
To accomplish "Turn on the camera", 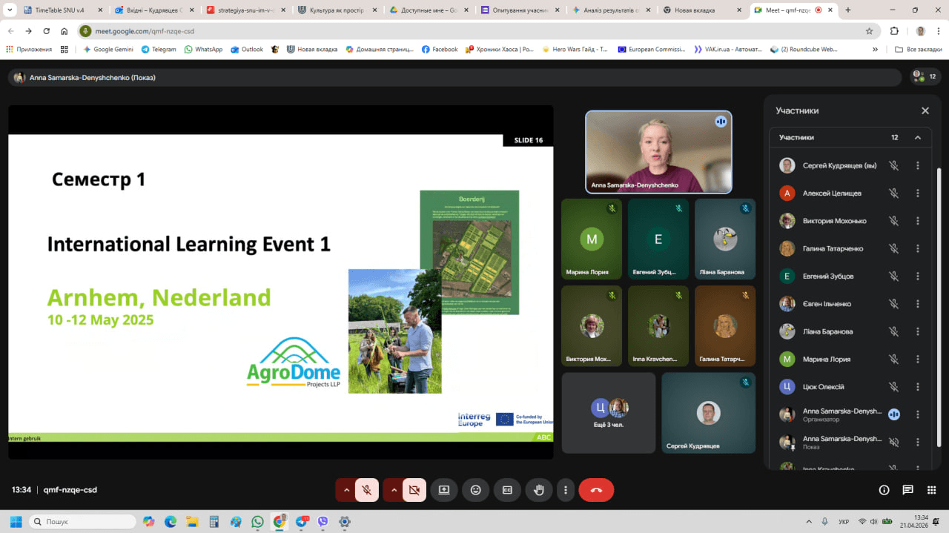I will point(414,490).
